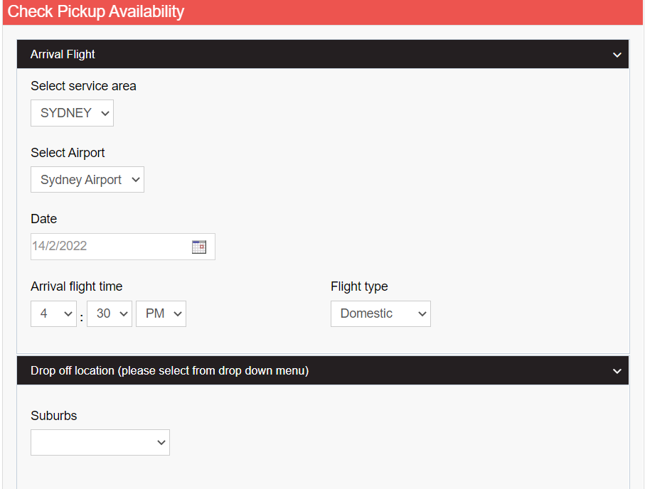Click the Check Pickup Availability heading
Viewport: 645px width, 489px height.
[96, 12]
